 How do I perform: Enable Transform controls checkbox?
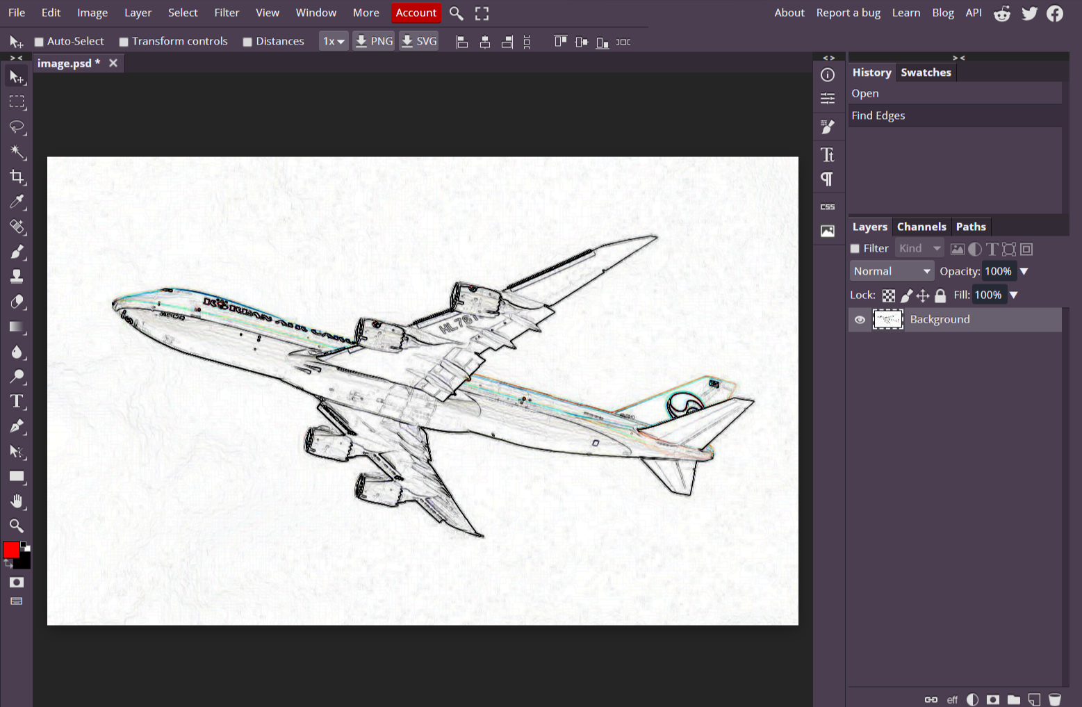pos(124,42)
